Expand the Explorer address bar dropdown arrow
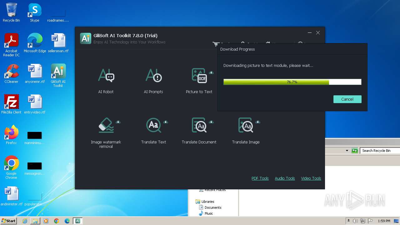 click(x=347, y=151)
